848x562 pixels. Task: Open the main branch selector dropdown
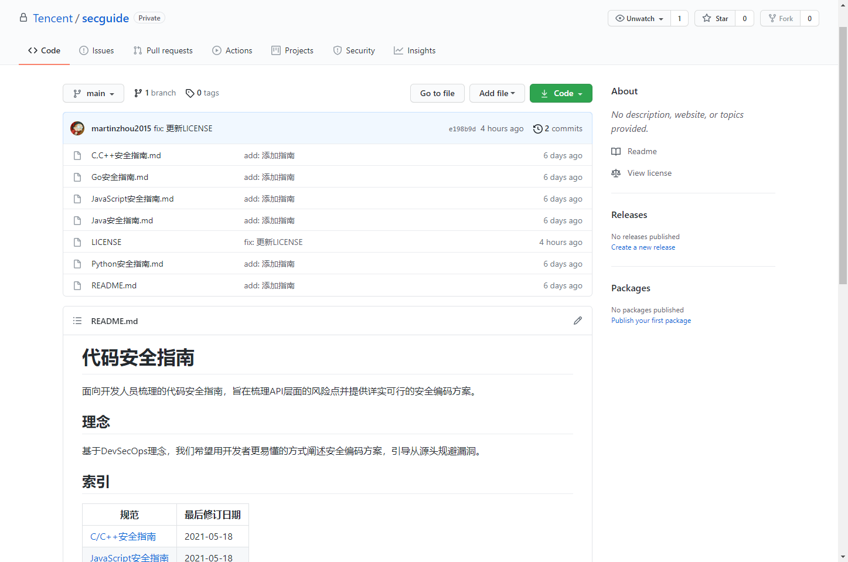[x=93, y=93]
